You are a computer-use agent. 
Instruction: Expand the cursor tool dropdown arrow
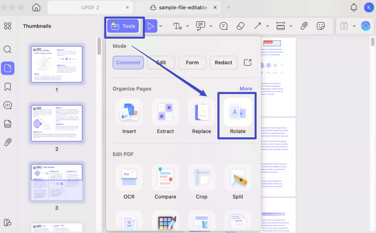pos(161,26)
